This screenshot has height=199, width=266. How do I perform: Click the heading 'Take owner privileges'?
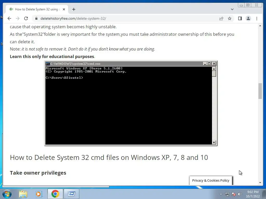tap(38, 173)
